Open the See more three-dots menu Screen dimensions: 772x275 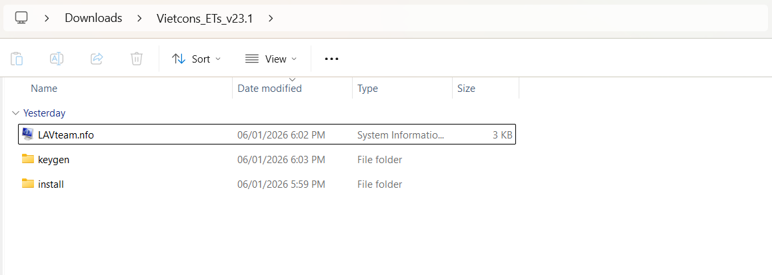[331, 59]
